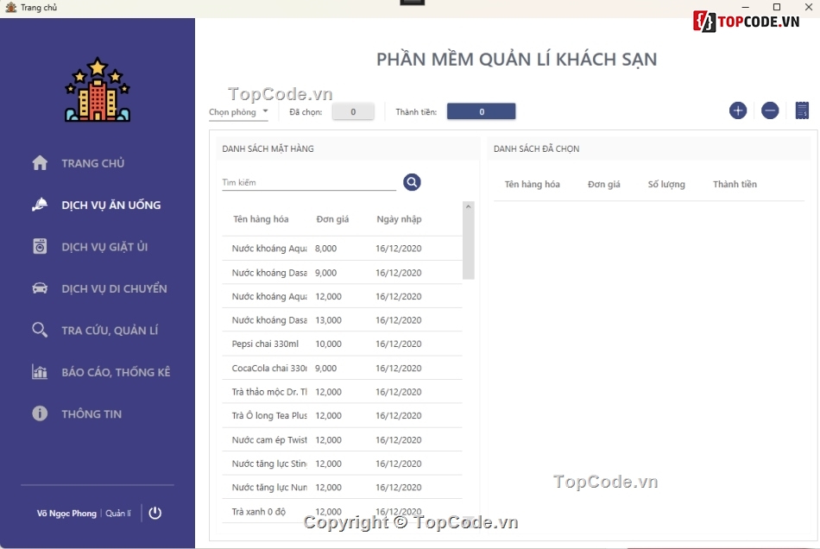This screenshot has height=549, width=820.
Task: Click the minus icon to remove an item
Action: [770, 110]
